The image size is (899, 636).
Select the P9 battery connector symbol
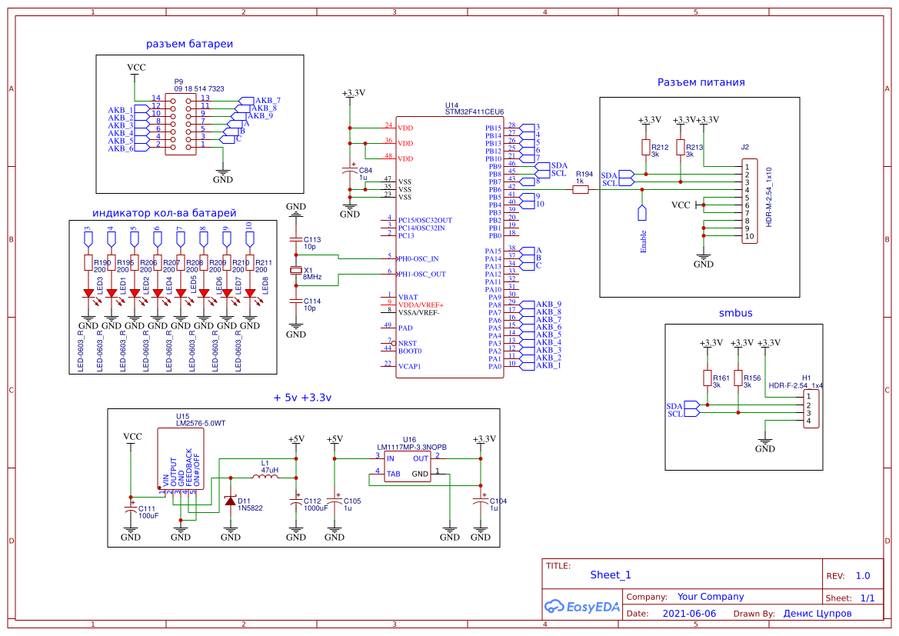182,125
